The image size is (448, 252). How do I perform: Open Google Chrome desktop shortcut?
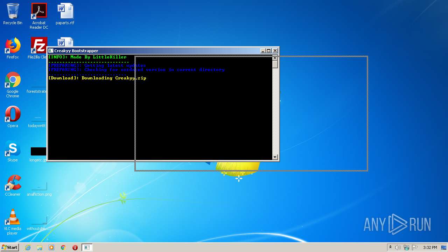click(13, 85)
